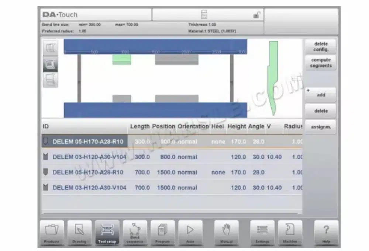Select the wide grey upper punch segment
This screenshot has width=369, height=251.
pyautogui.click(x=177, y=59)
